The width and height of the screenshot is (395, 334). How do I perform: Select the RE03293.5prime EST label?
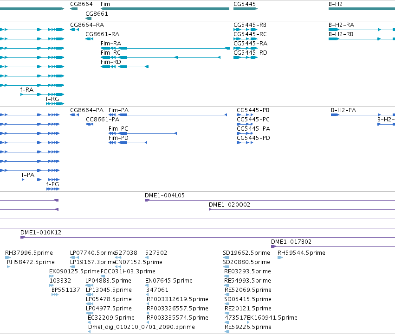click(x=248, y=271)
